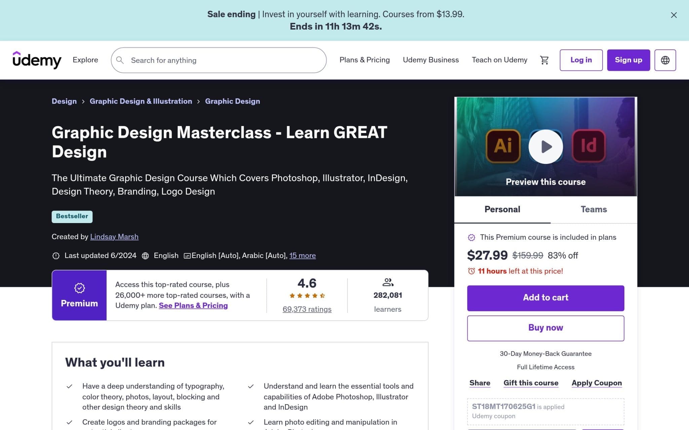Viewport: 689px width, 430px height.
Task: Click the sale countdown timer text
Action: (336, 26)
